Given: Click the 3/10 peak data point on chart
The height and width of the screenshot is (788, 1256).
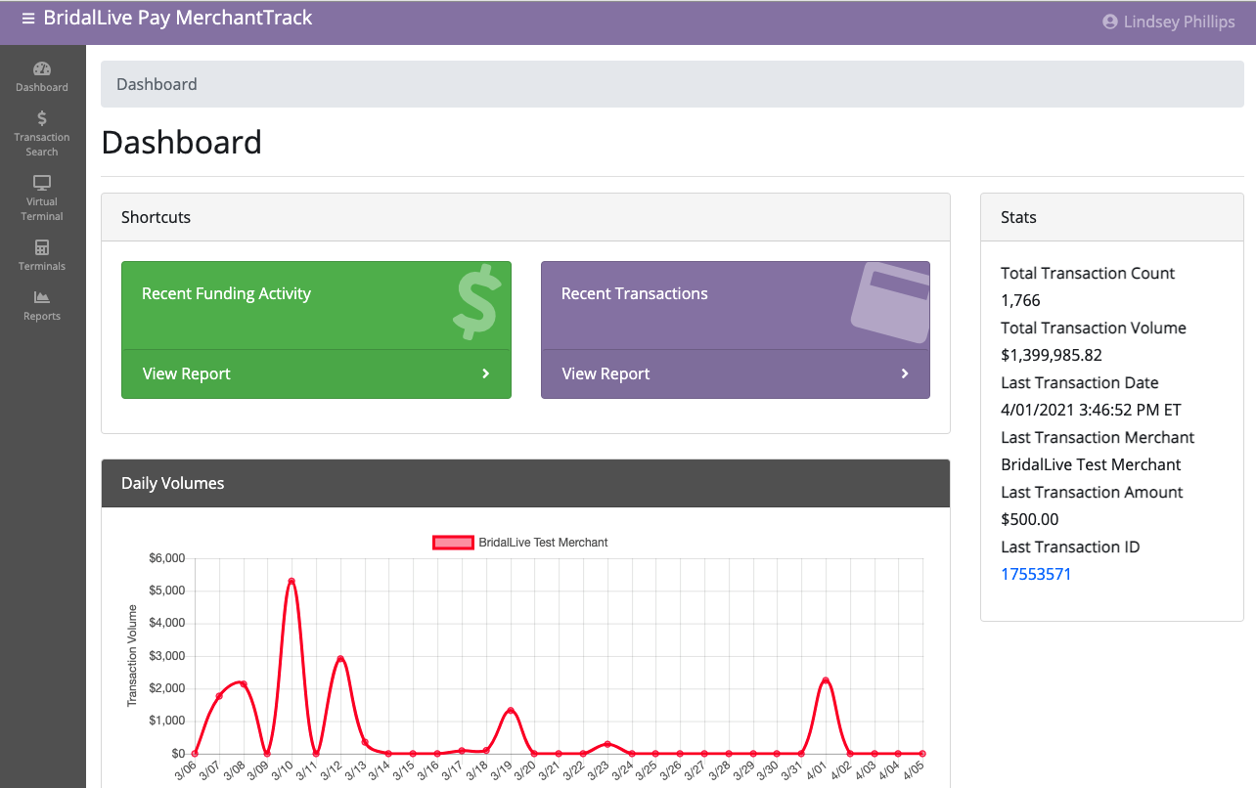Looking at the screenshot, I should click(x=292, y=582).
